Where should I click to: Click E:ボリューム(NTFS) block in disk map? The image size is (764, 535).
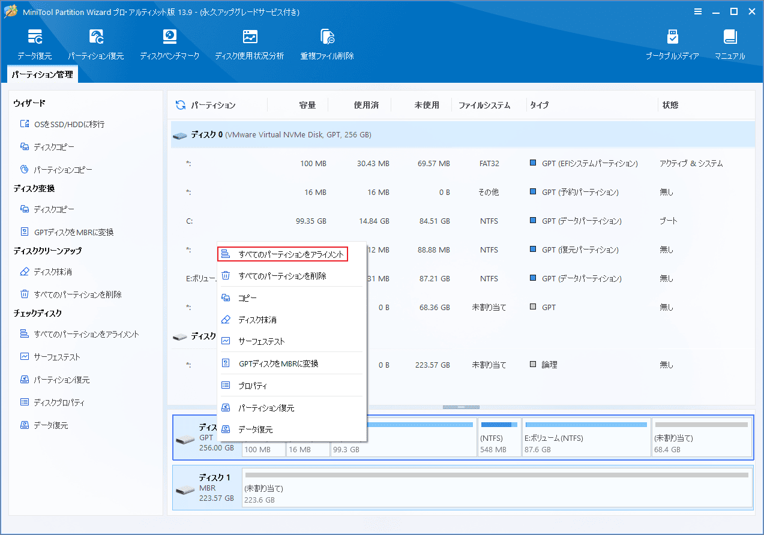586,438
